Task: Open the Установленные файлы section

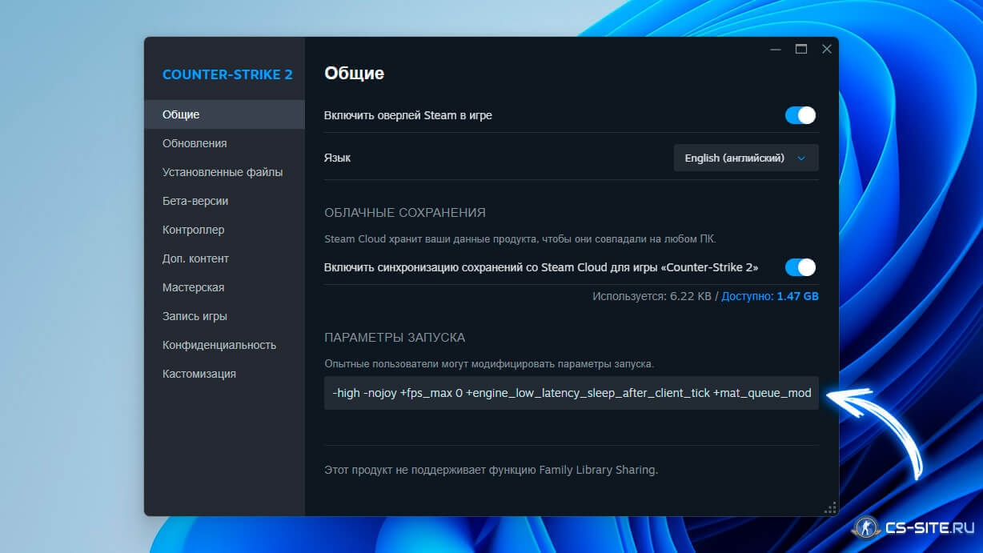Action: coord(225,172)
